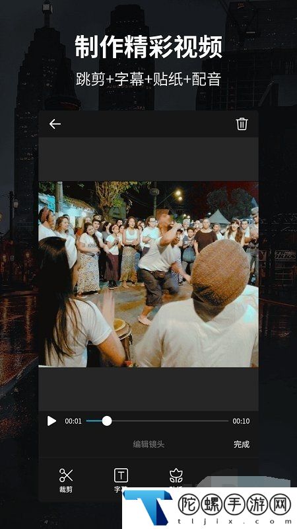Click the blue T watermark logo
The height and width of the screenshot is (529, 297).
148,507
